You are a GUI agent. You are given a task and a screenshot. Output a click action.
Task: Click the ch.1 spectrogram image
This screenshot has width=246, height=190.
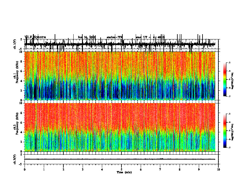[x=120, y=76]
